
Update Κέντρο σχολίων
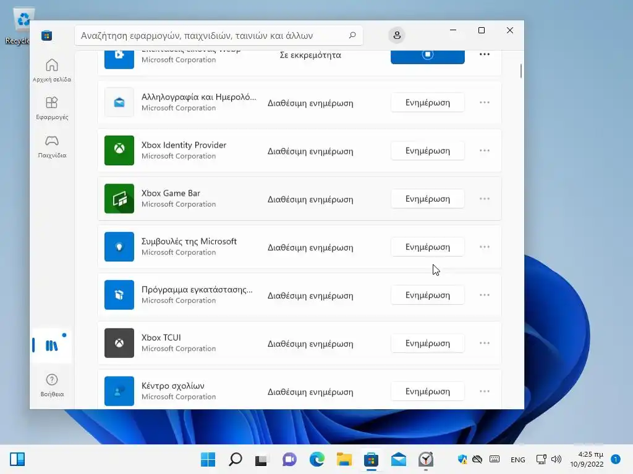pyautogui.click(x=428, y=392)
